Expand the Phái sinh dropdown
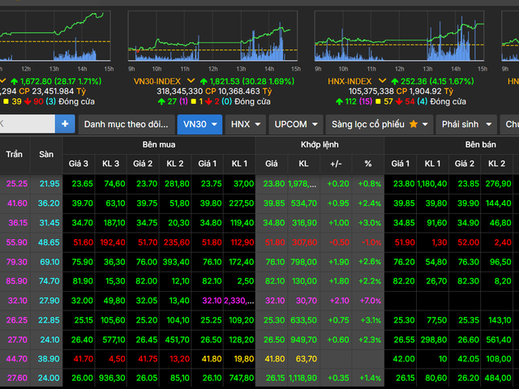This screenshot has height=389, width=519. [465, 124]
